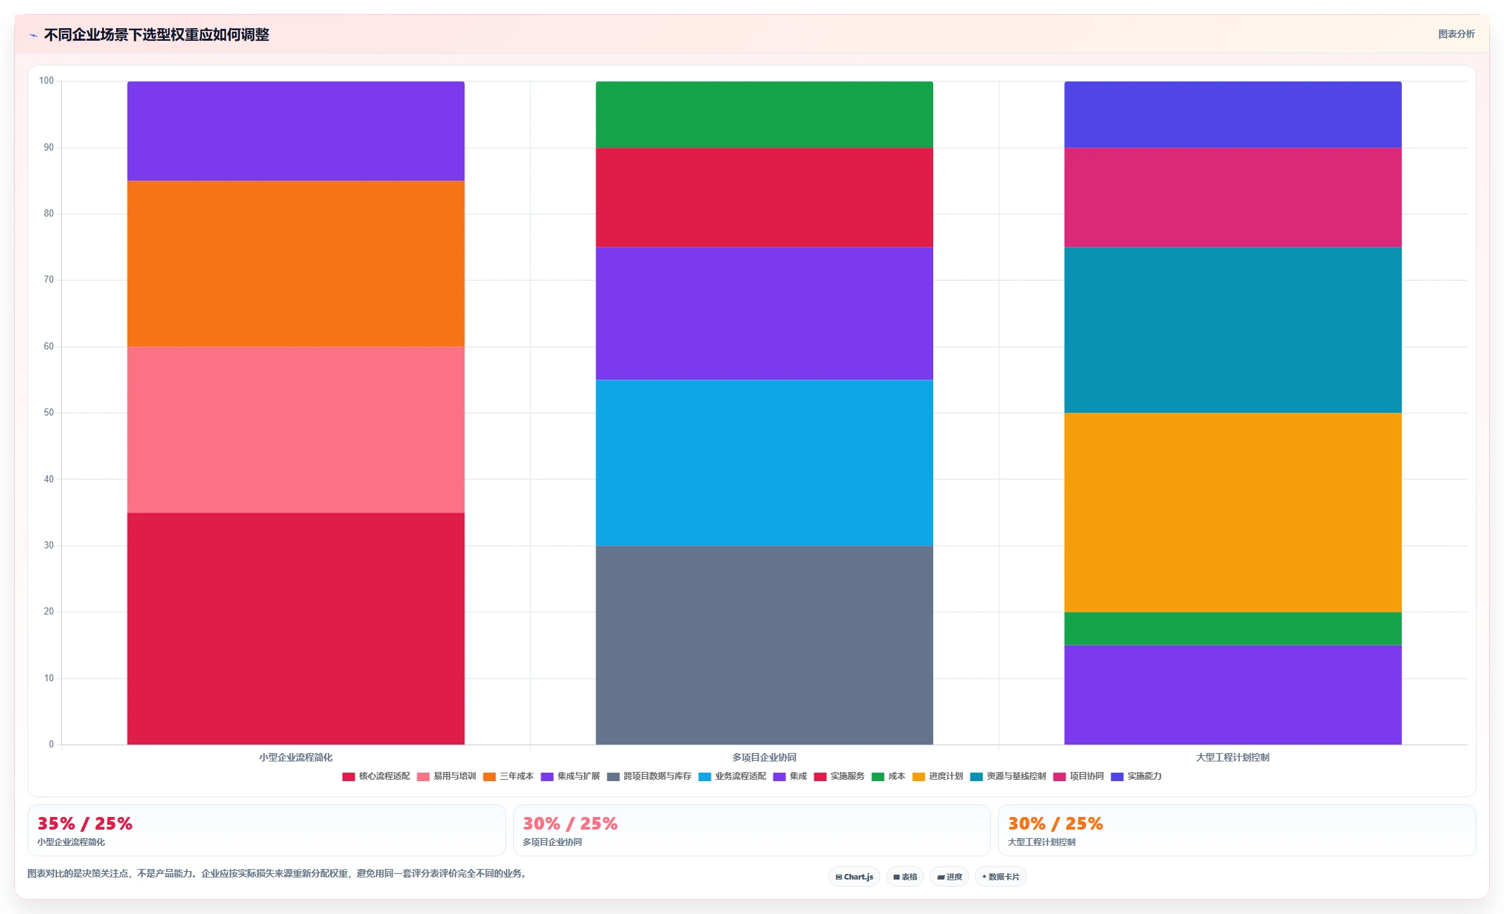Click the y-axis value 0
Screen dimensions: 1504x914
point(51,745)
